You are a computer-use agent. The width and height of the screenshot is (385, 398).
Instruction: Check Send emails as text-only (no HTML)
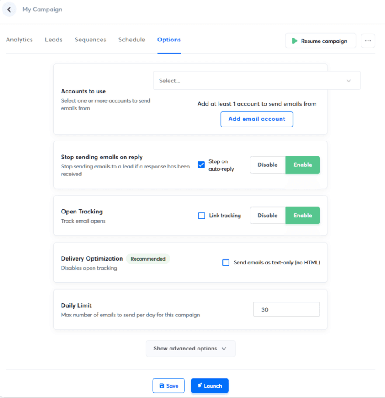tap(226, 262)
